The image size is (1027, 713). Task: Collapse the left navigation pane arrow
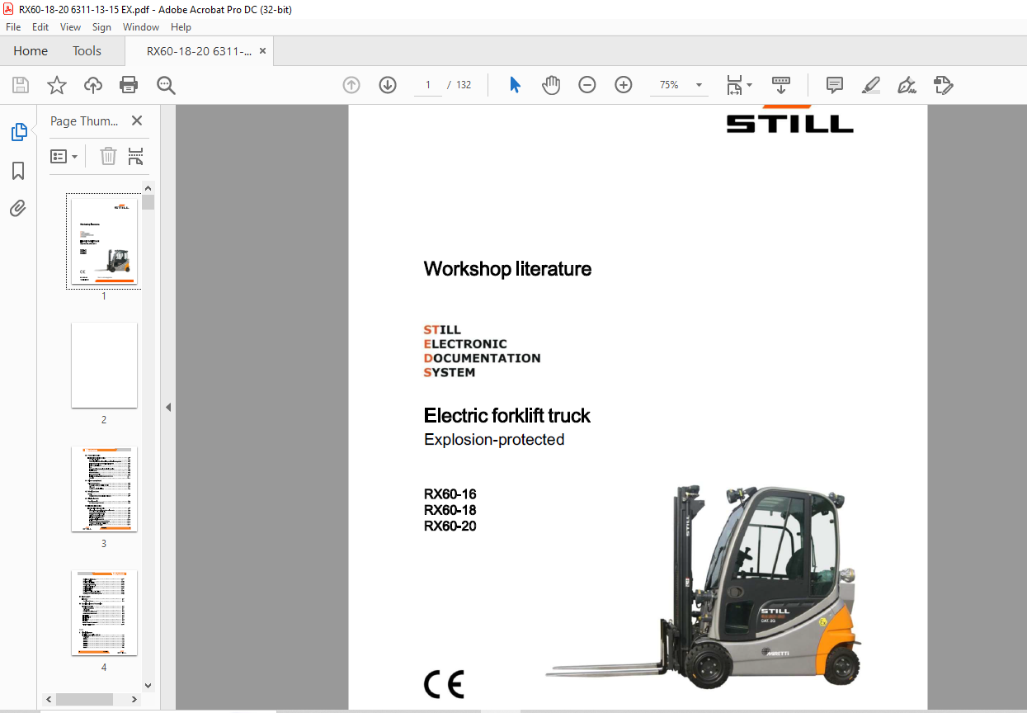167,407
